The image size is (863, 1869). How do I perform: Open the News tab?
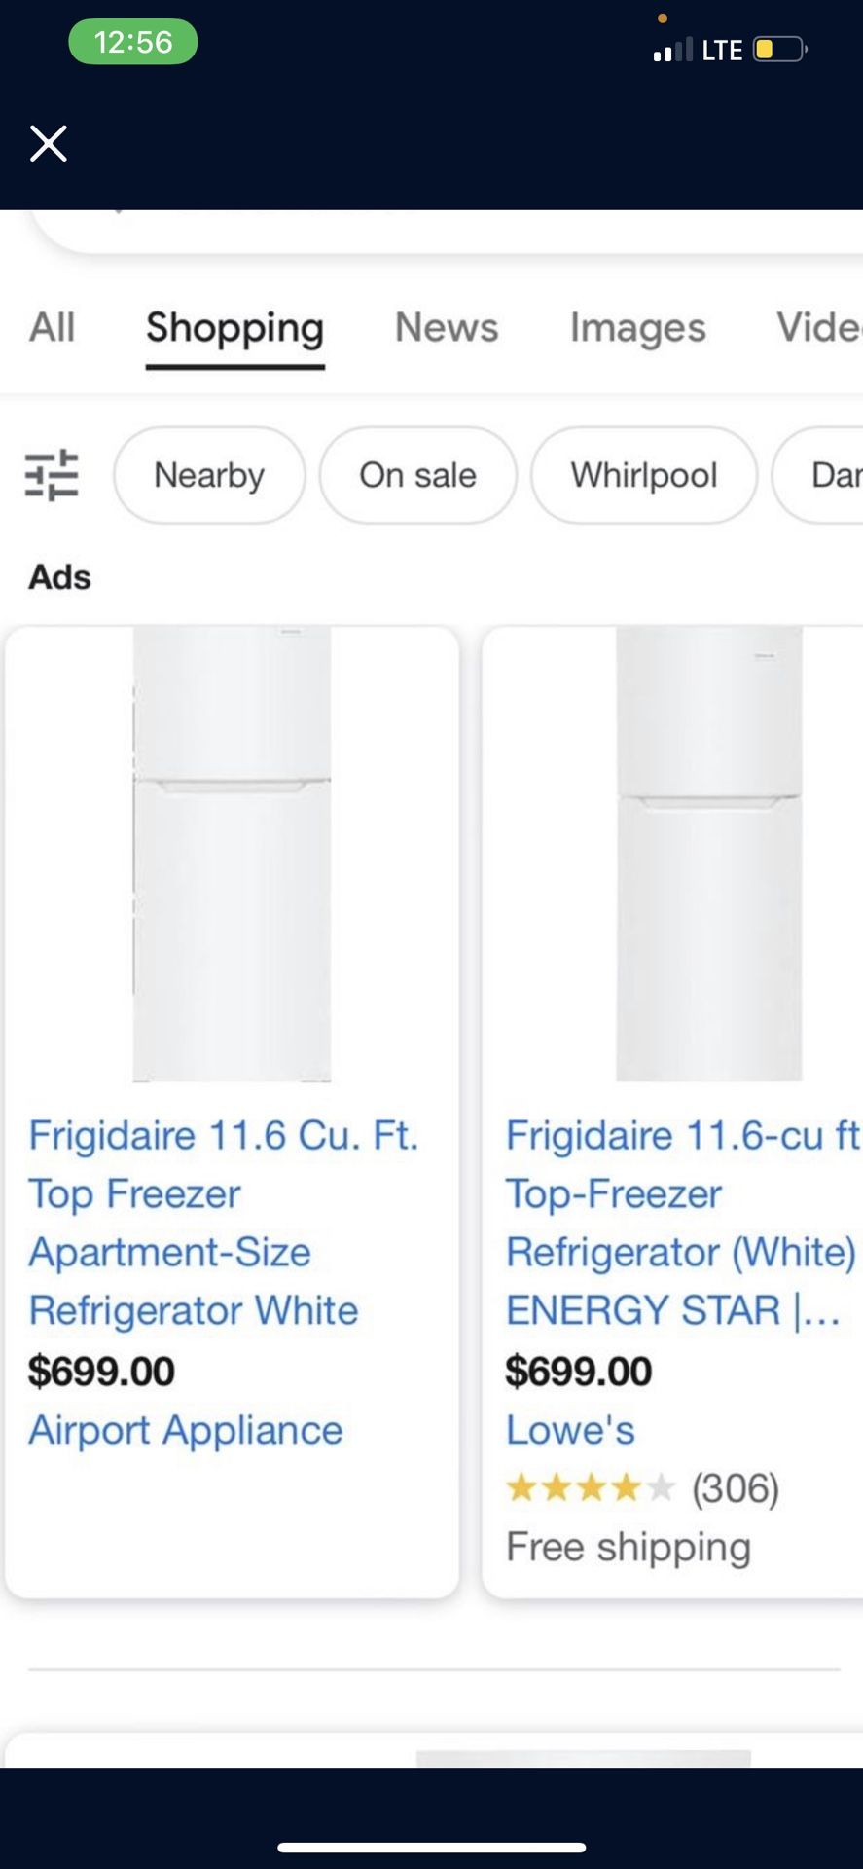(447, 328)
